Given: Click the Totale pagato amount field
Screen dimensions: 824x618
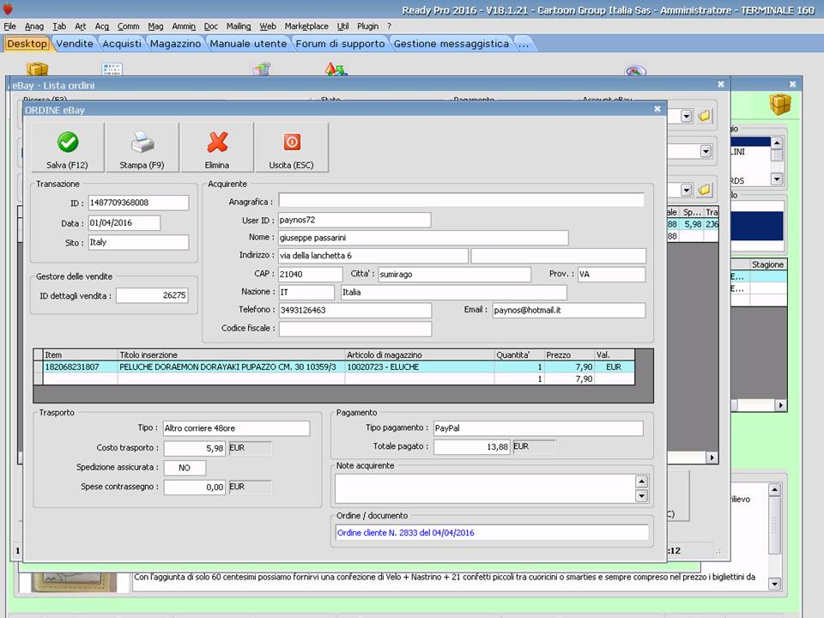Looking at the screenshot, I should point(471,446).
